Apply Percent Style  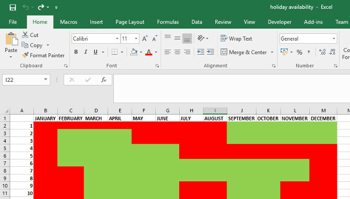tap(299, 52)
